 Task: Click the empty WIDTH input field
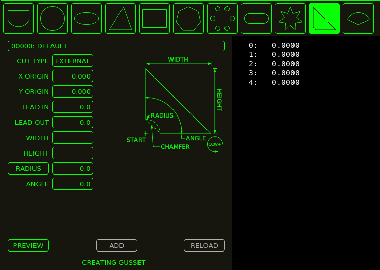point(73,138)
